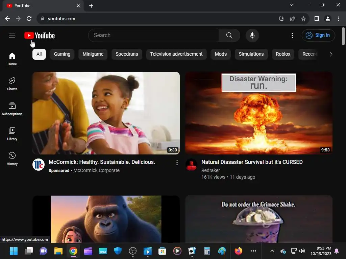Screen dimensions: 346x259
Task: Open notifications bell in taskbar
Action: pos(337,251)
